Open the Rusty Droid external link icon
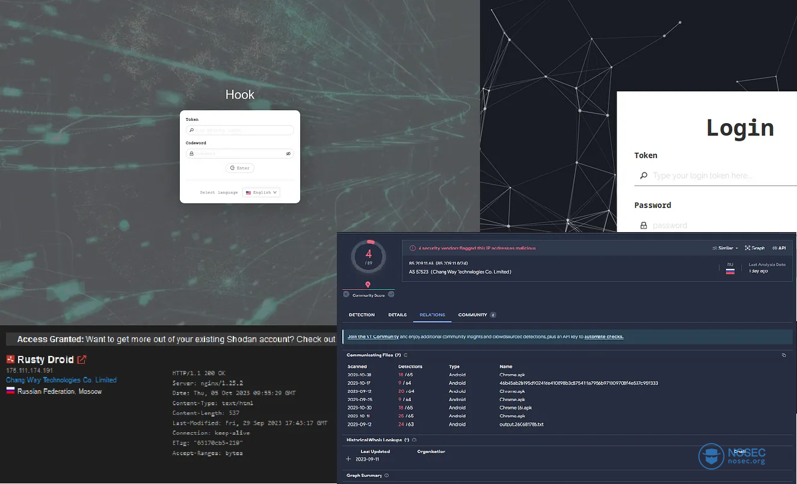Screen dimensions: 797x484 pyautogui.click(x=82, y=360)
